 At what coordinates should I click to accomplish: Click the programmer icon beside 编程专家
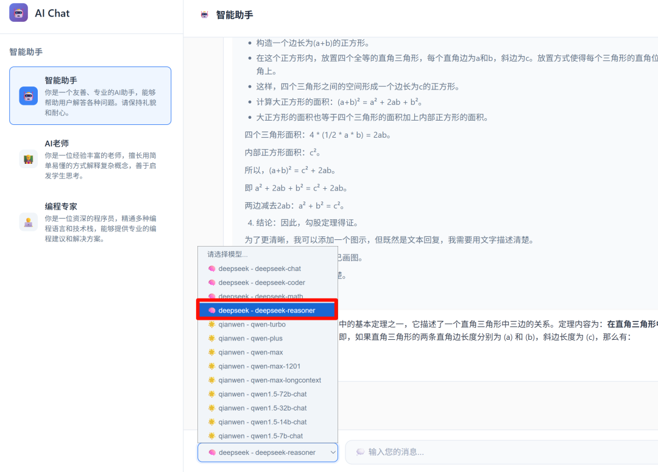click(x=28, y=222)
